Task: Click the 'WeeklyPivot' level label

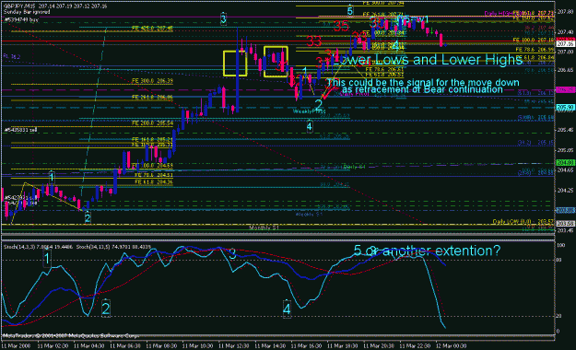Action: click(309, 111)
